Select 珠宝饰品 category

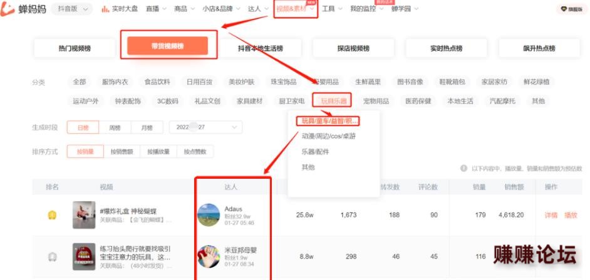283,82
